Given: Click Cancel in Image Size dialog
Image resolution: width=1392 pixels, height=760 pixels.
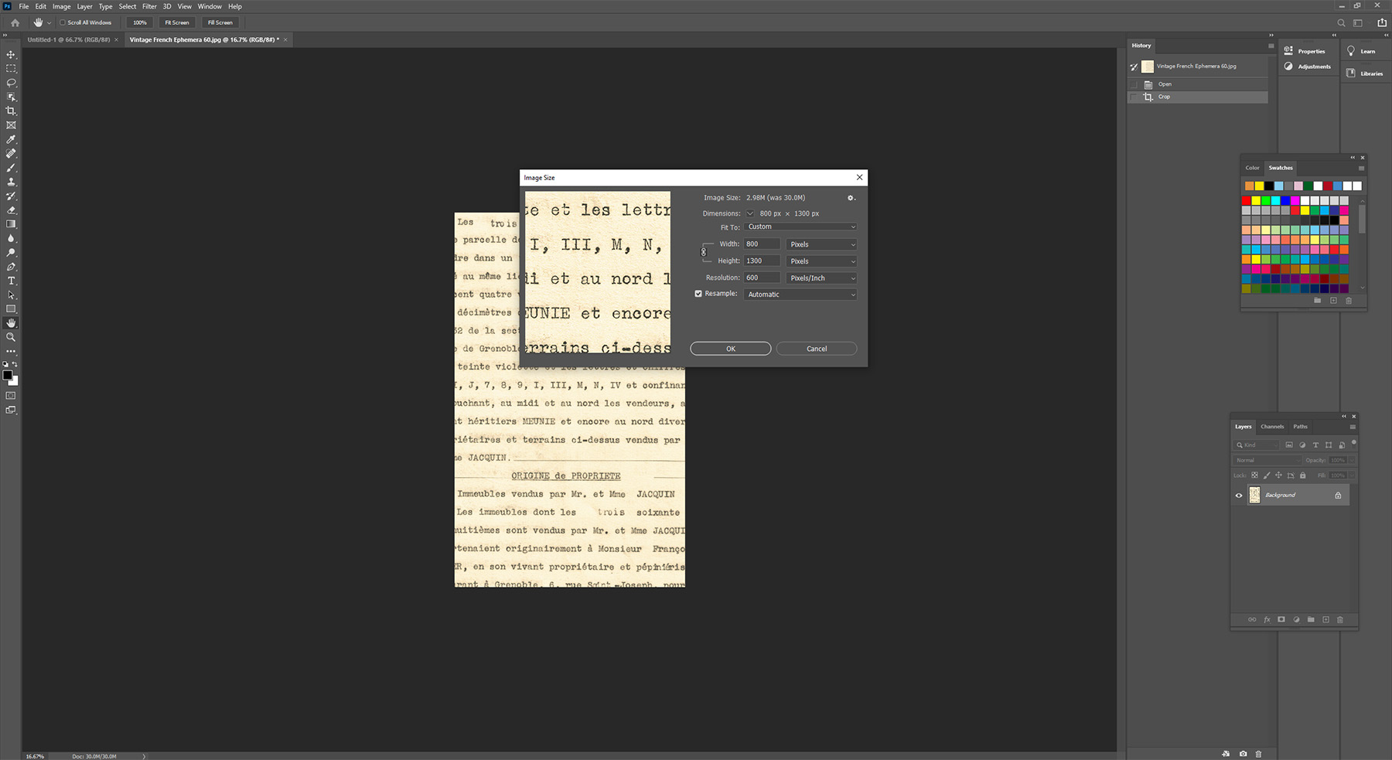Looking at the screenshot, I should coord(816,349).
